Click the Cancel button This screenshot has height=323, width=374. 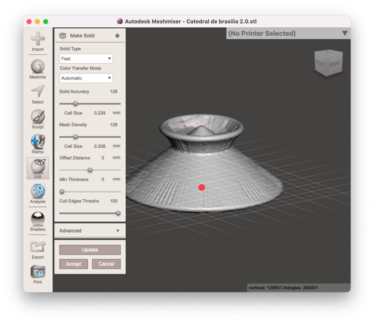tap(106, 264)
